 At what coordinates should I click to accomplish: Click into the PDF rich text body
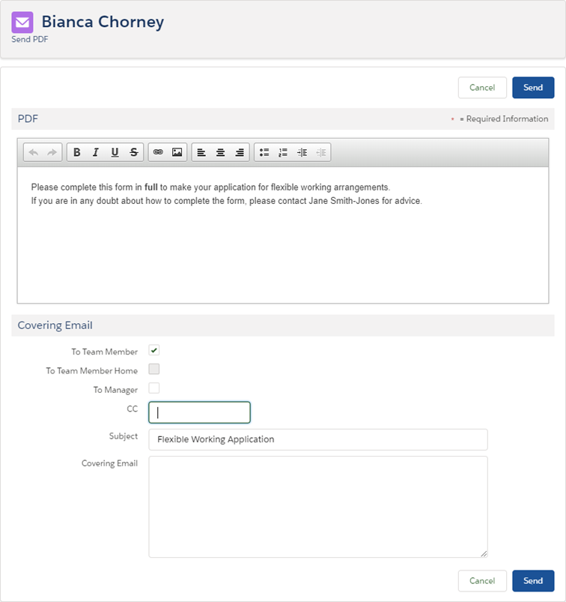(282, 247)
